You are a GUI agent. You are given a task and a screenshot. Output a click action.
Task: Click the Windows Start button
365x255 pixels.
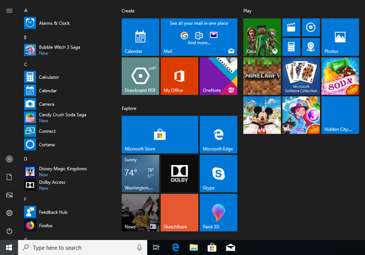tap(9, 248)
